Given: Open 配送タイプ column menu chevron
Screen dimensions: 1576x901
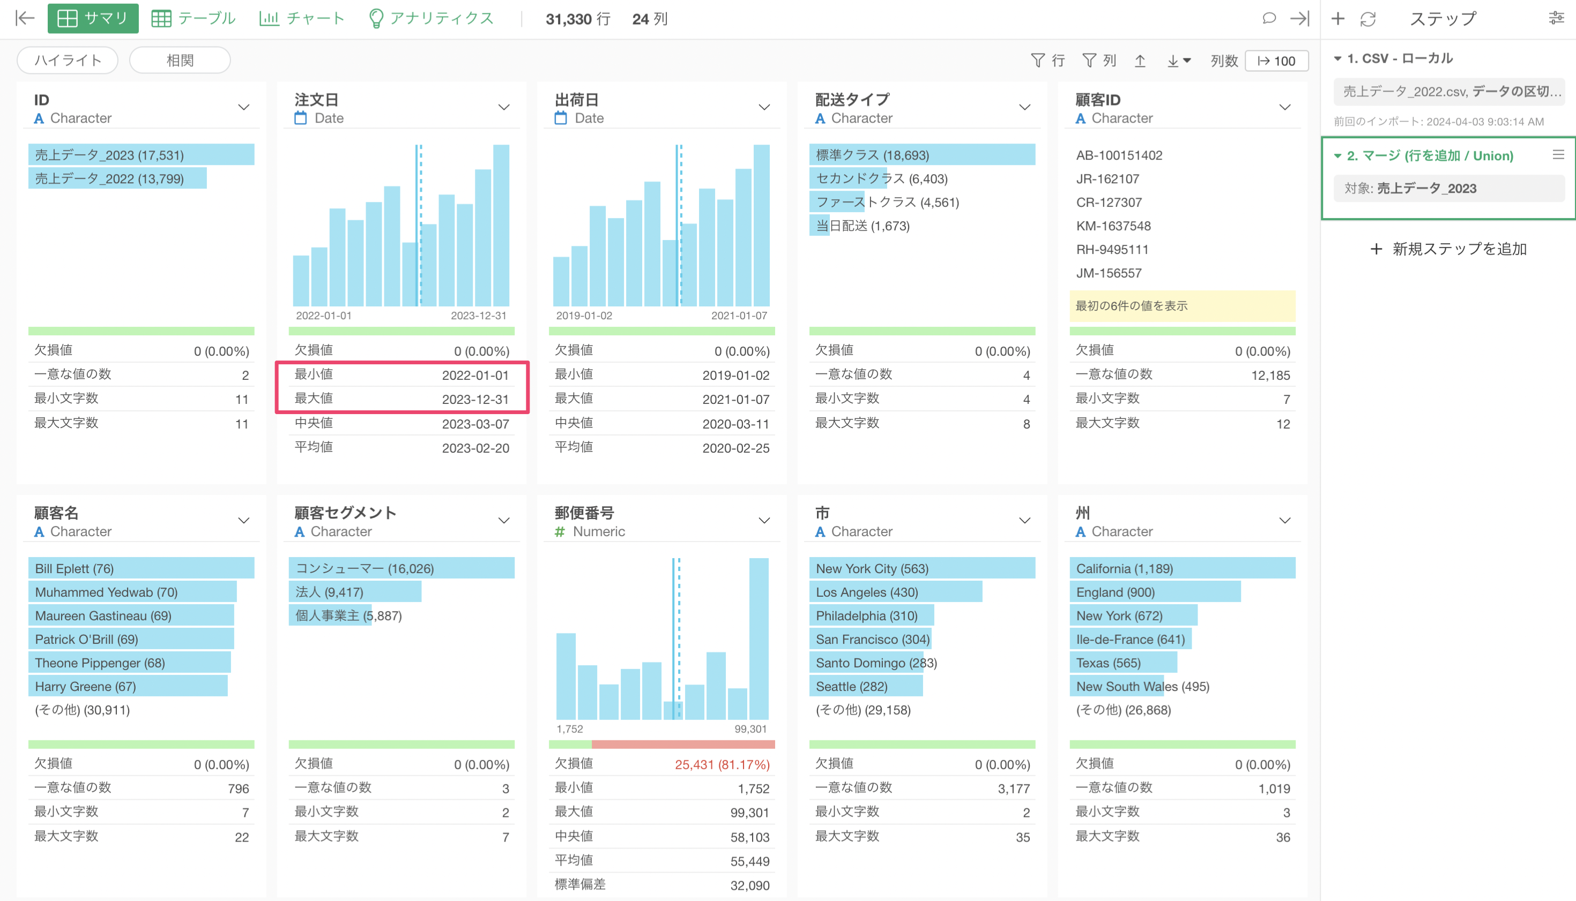Looking at the screenshot, I should pos(1025,108).
